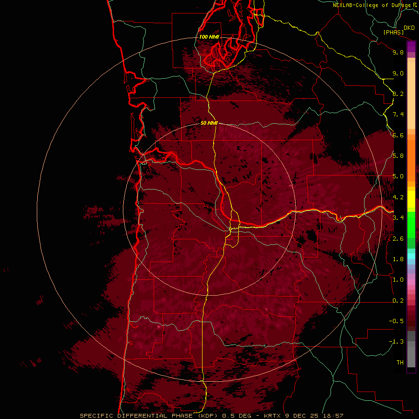The image size is (419, 419).
Task: Click the DKD label above the color scale
Action: (409, 28)
